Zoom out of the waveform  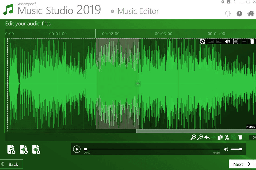200,137
